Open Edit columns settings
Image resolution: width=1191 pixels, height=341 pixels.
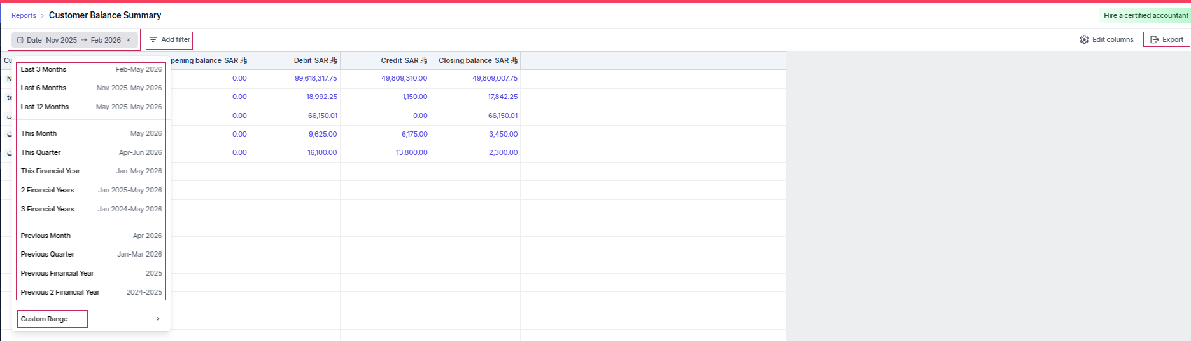click(x=1106, y=39)
